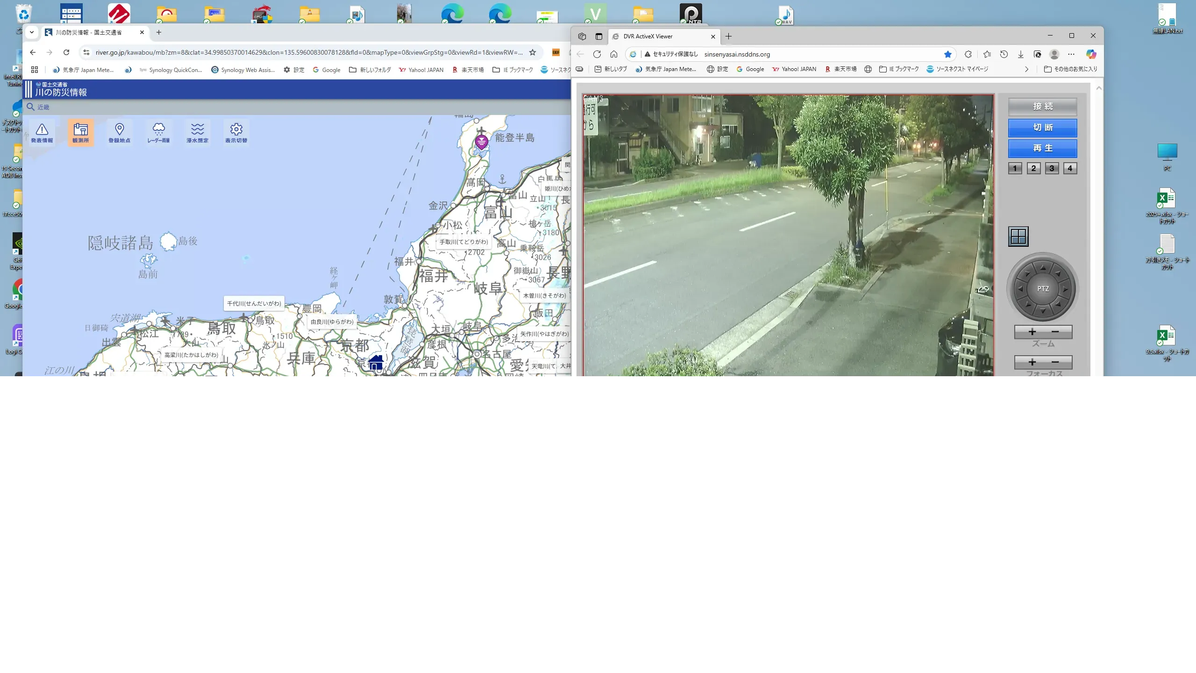Image resolution: width=1196 pixels, height=673 pixels.
Task: Select the 川の防災情報 Chrome tab
Action: [x=89, y=32]
